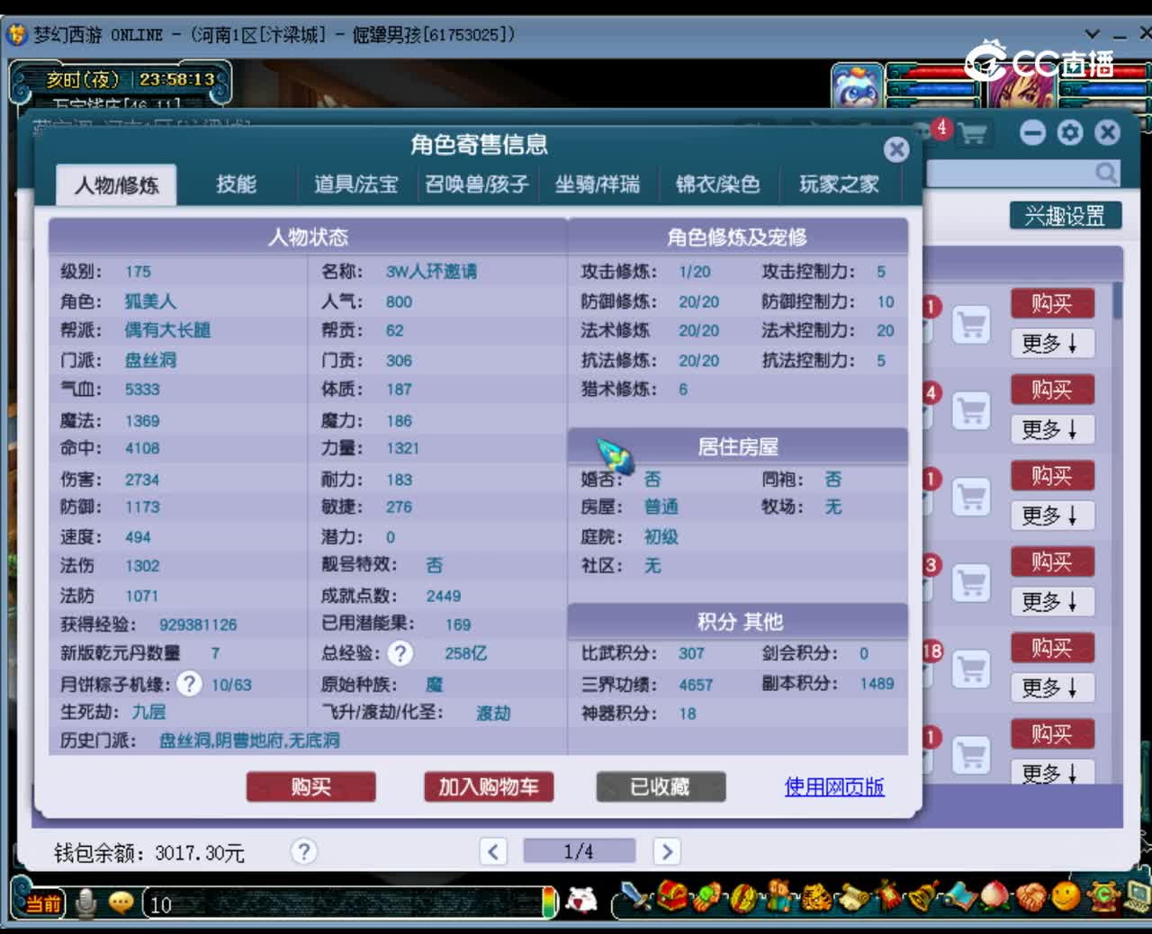Viewport: 1152px width, 934px height.
Task: Click the yellow smiley face icon
Action: 1066,896
